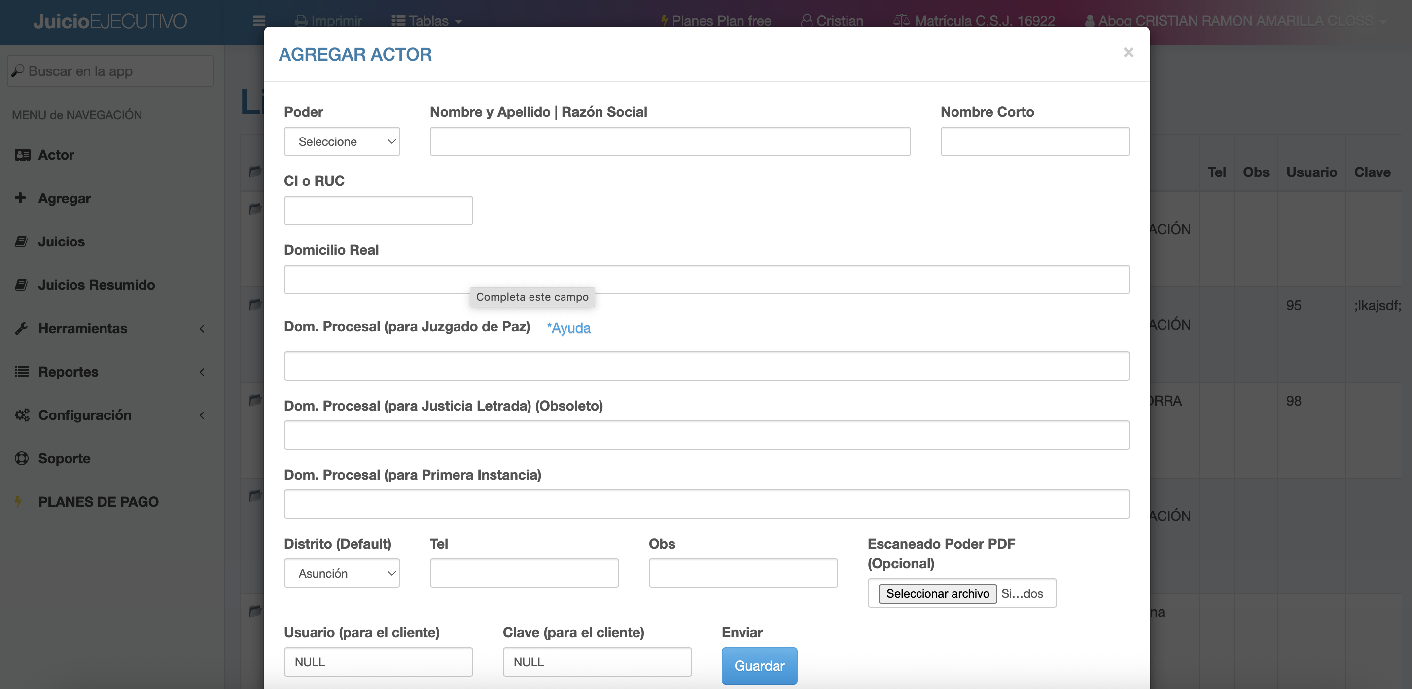Open the Distrito (Default) dropdown
This screenshot has height=689, width=1412.
coord(342,573)
